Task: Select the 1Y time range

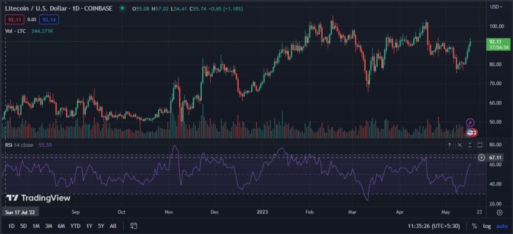Action: tap(89, 226)
